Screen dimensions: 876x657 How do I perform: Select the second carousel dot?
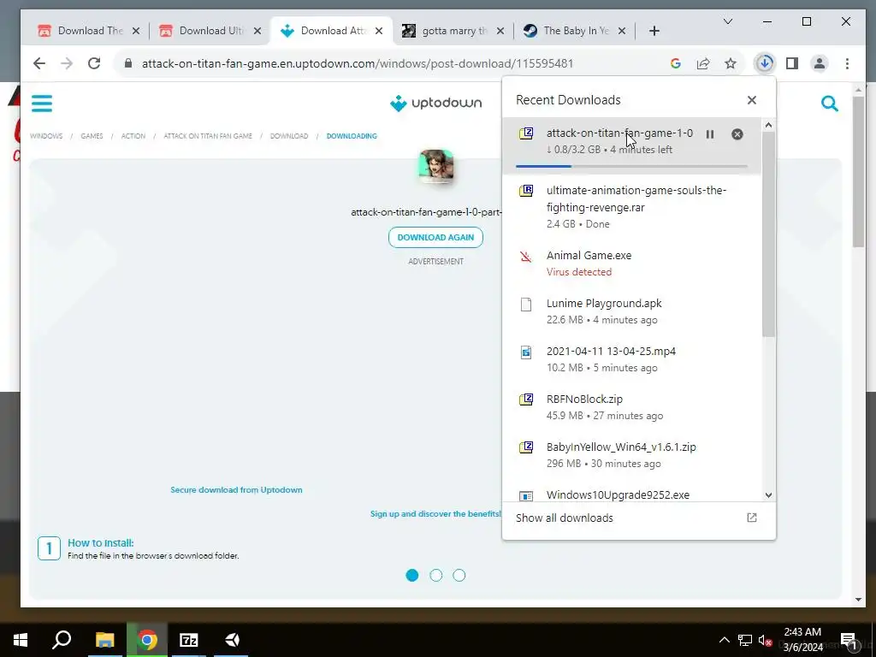(x=435, y=576)
